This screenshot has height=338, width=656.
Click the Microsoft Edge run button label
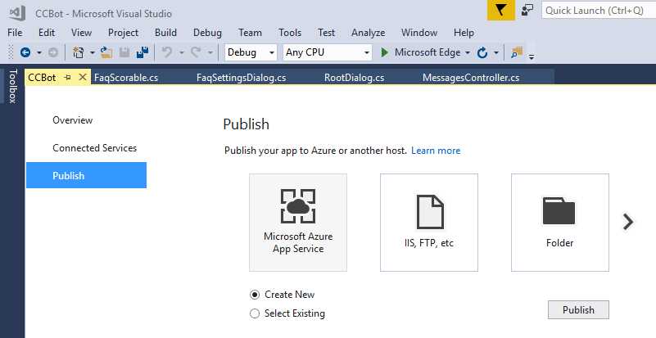tap(428, 52)
